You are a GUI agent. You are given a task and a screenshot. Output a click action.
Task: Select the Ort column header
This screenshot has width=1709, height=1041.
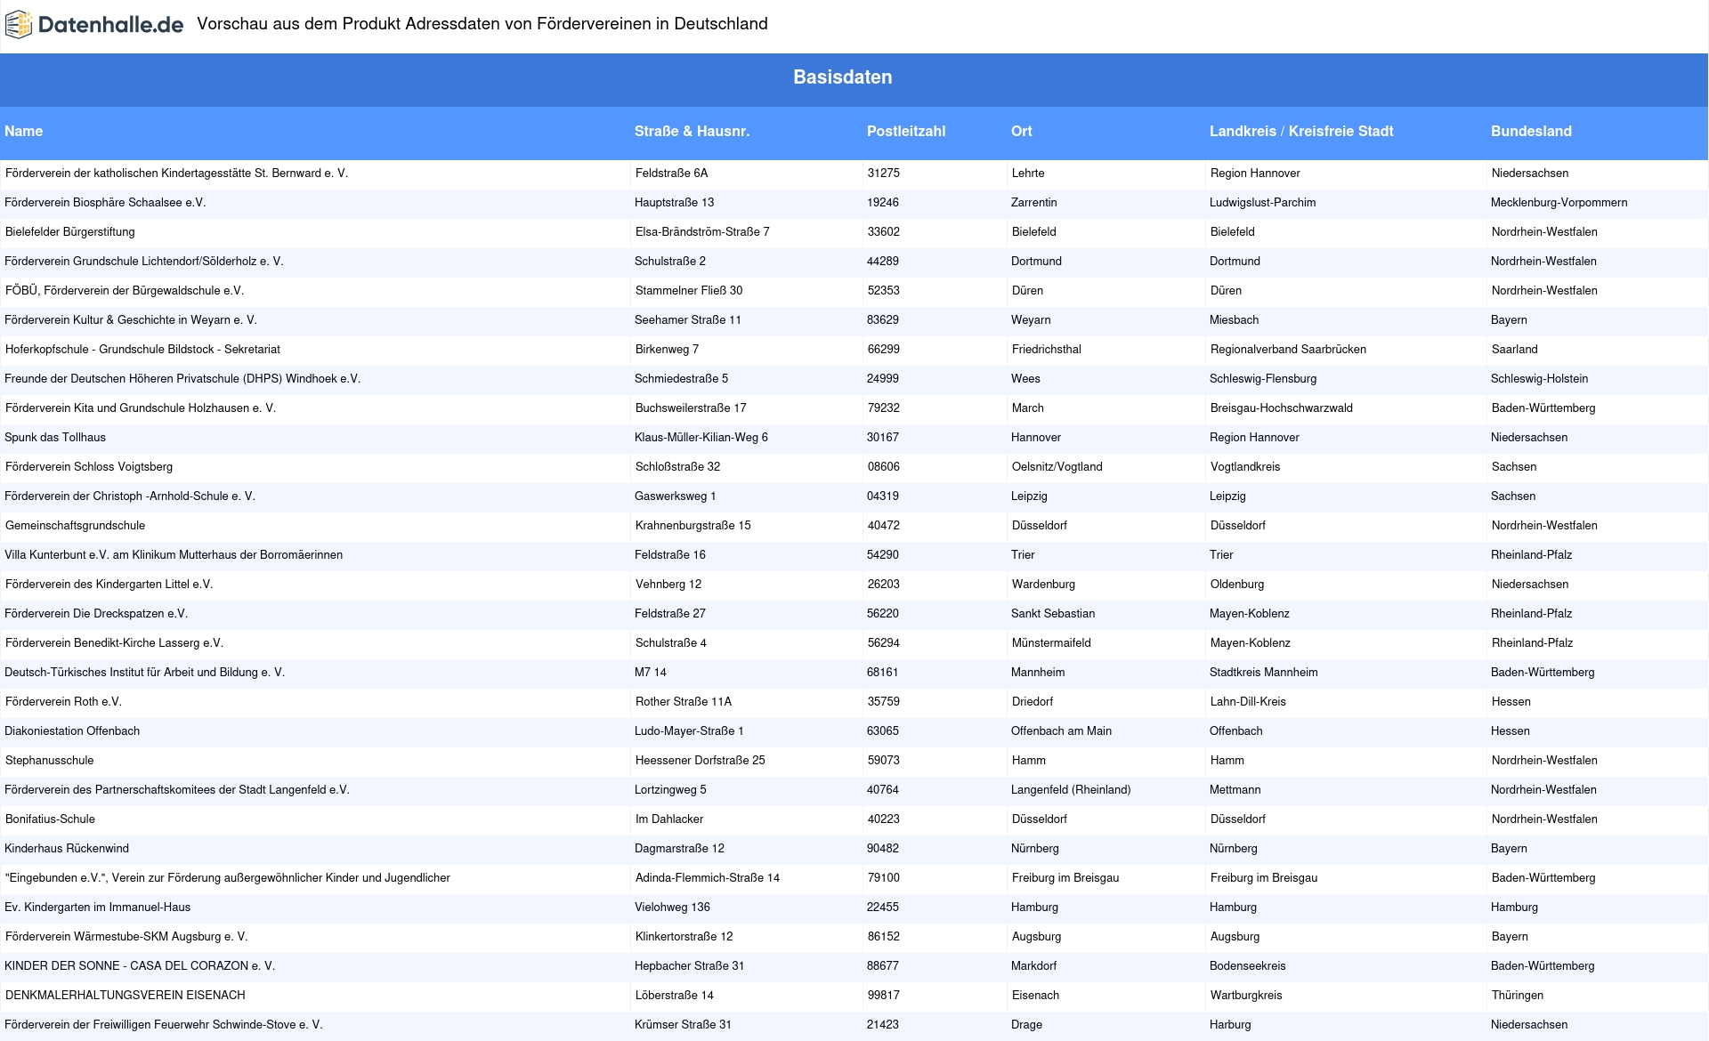click(1021, 131)
